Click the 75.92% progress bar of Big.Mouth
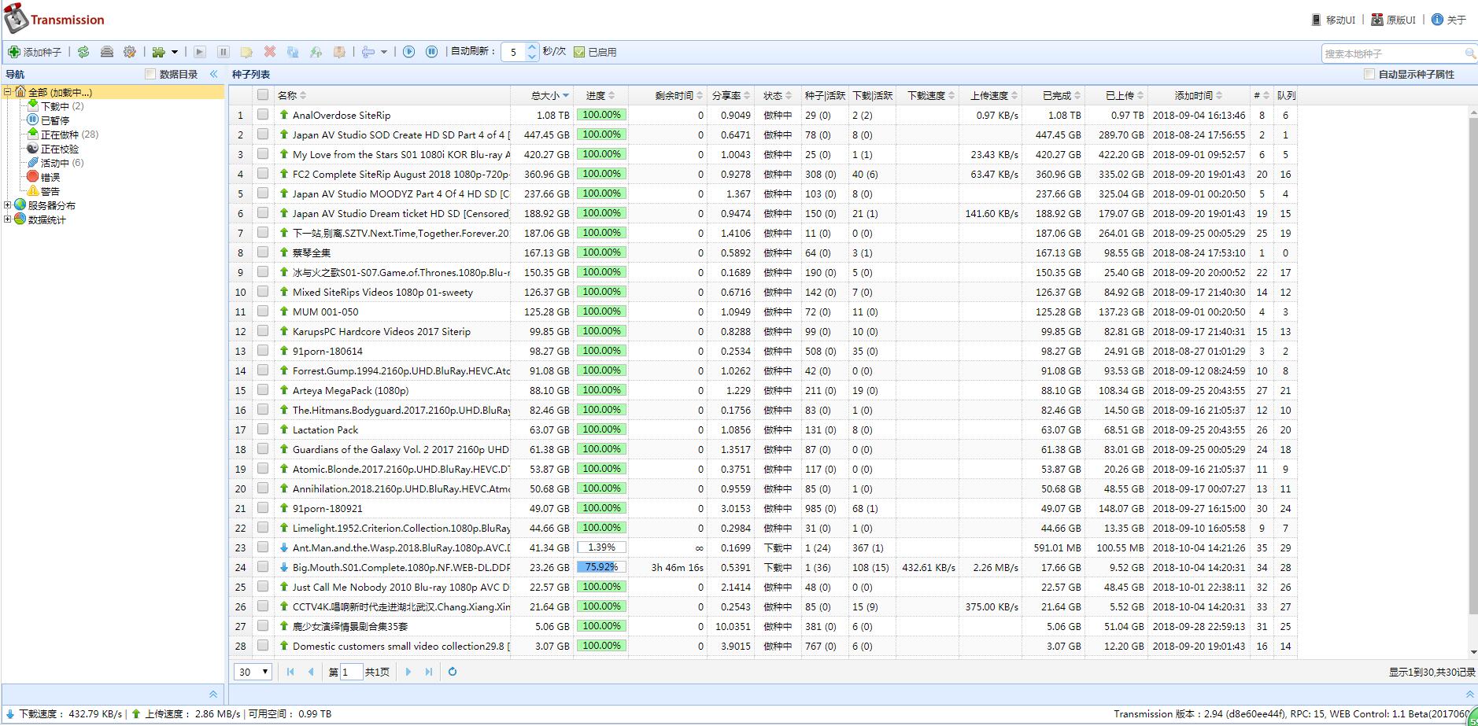Screen dimensions: 1478x726 click(601, 567)
